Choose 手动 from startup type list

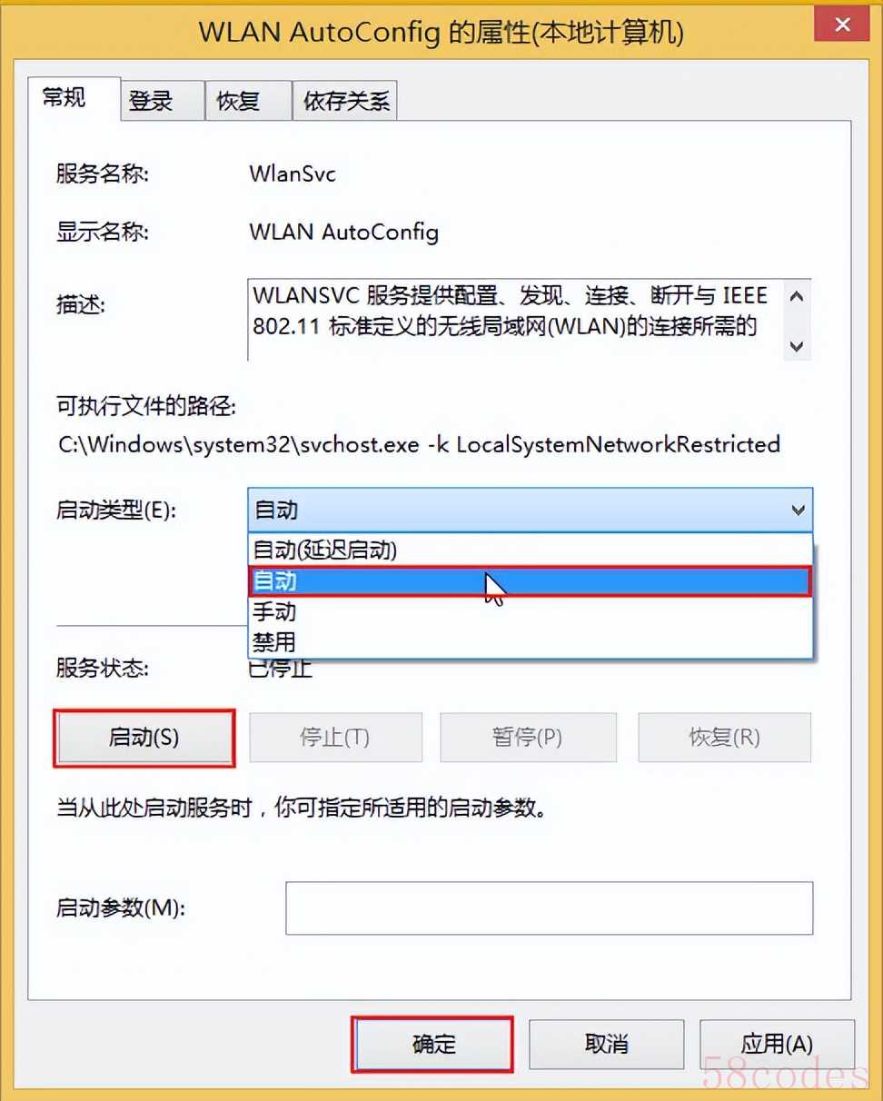point(531,611)
